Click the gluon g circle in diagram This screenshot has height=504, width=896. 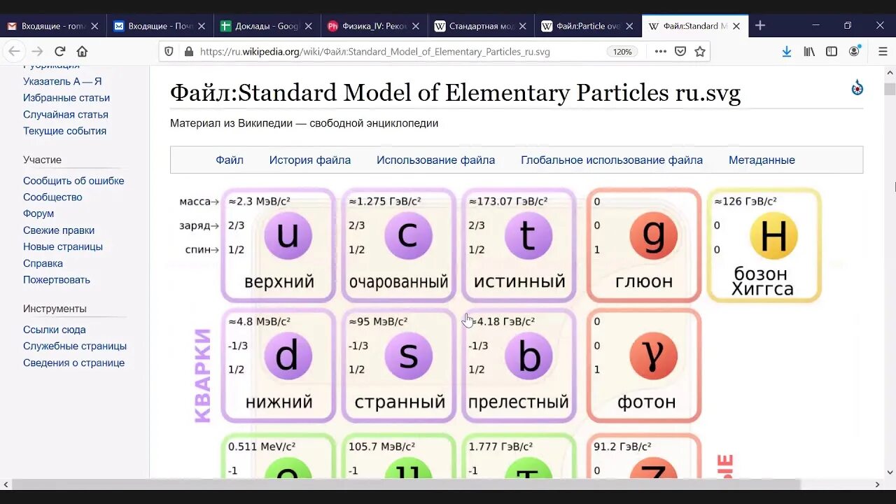[653, 237]
